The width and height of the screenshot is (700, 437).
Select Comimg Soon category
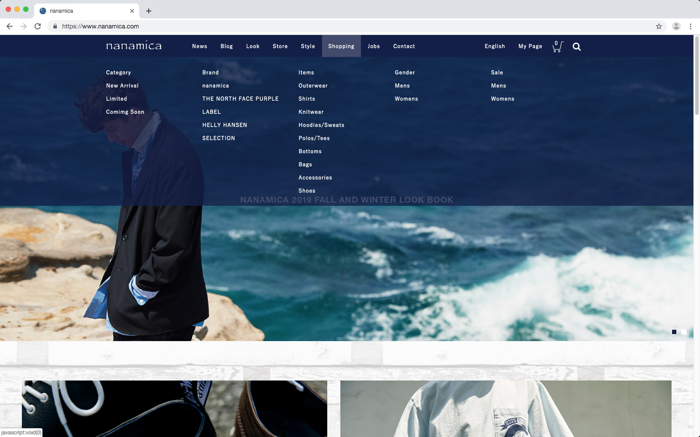(125, 112)
